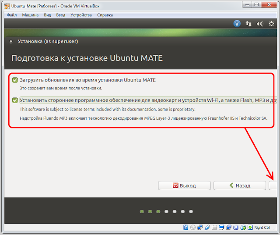Toggle the download updates during installation checkbox

(15, 80)
